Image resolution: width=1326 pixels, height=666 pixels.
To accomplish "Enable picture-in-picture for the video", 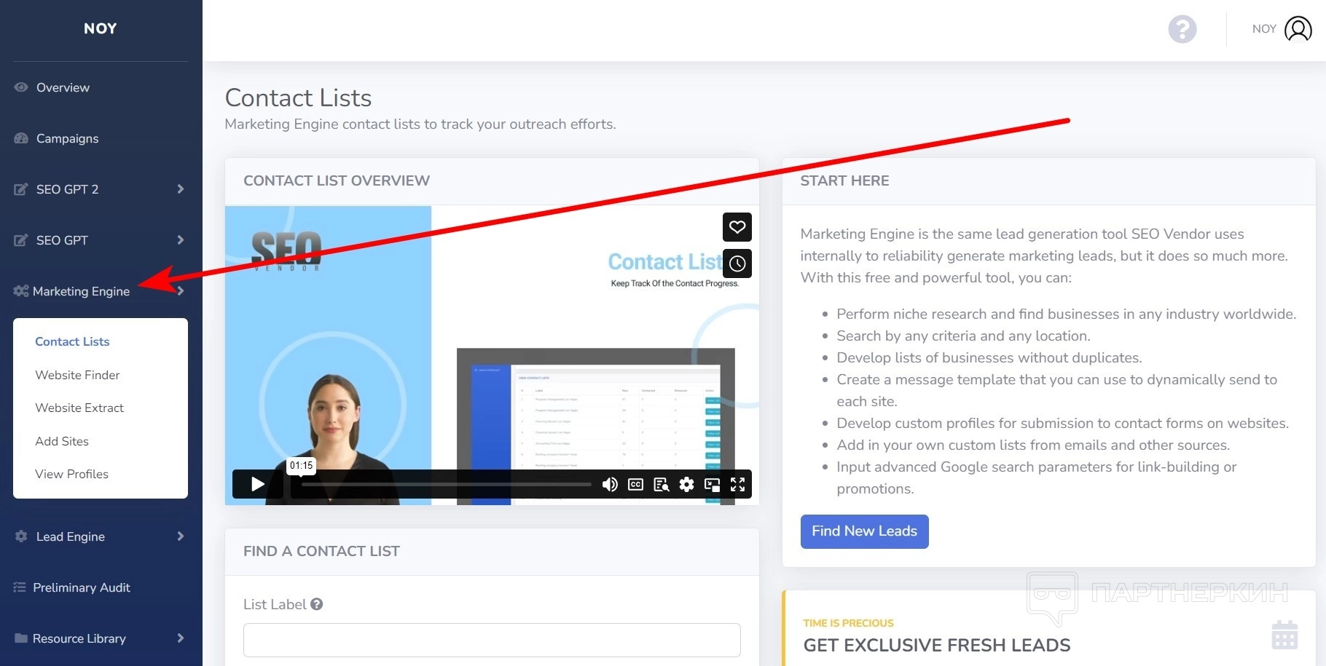I will [x=712, y=485].
